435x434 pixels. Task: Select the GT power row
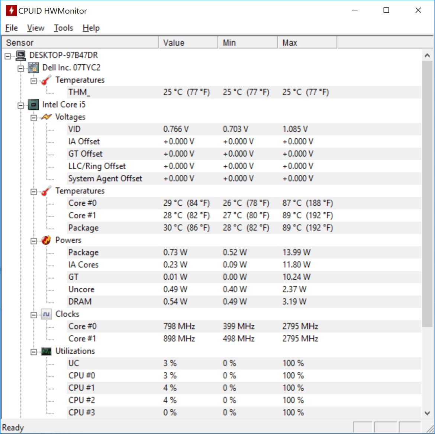click(x=244, y=277)
